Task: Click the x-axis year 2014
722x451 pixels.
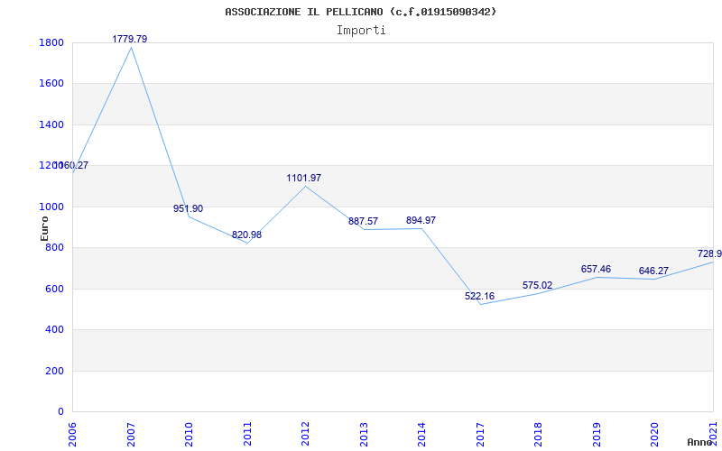Action: click(x=421, y=435)
